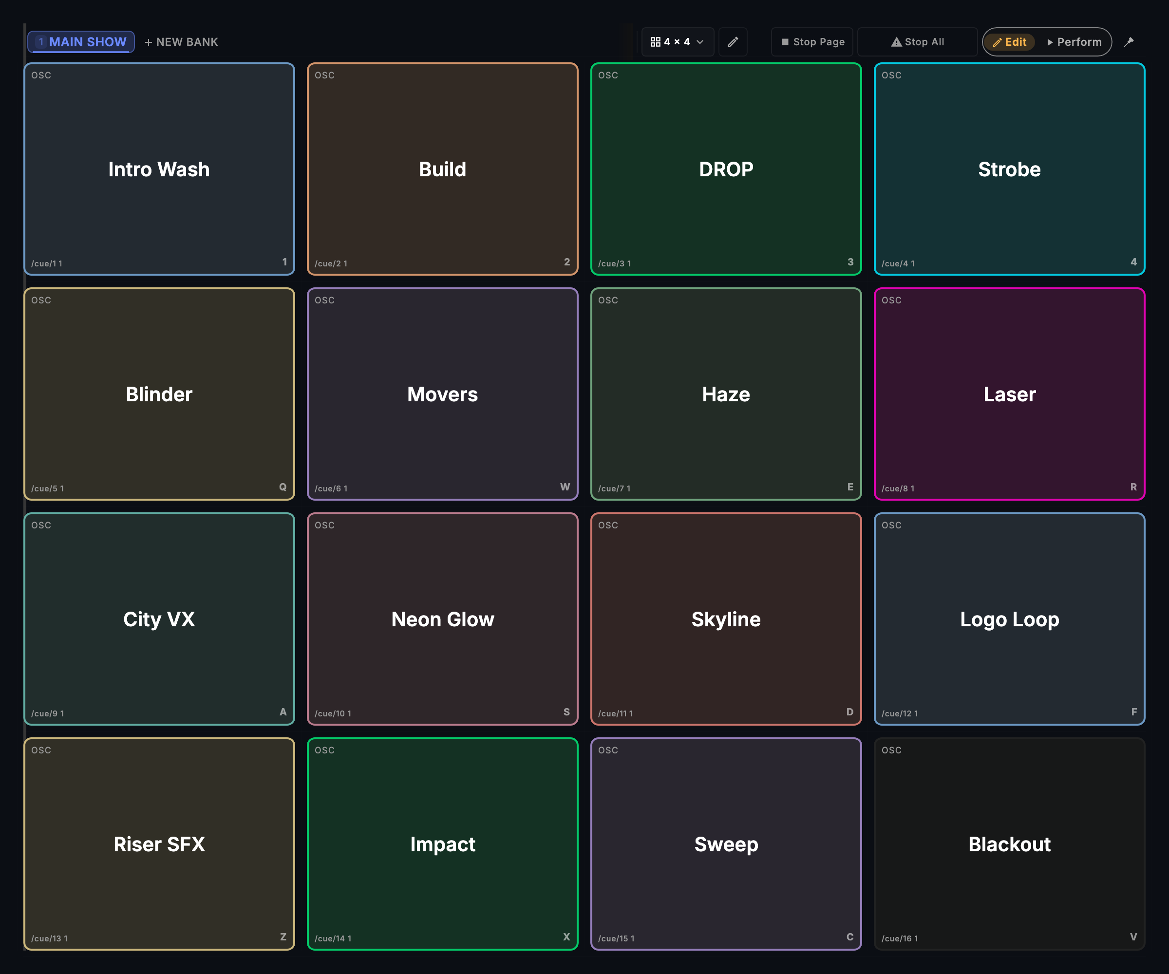The height and width of the screenshot is (974, 1169).
Task: Click the /cue/1 1 address text
Action: [x=47, y=263]
